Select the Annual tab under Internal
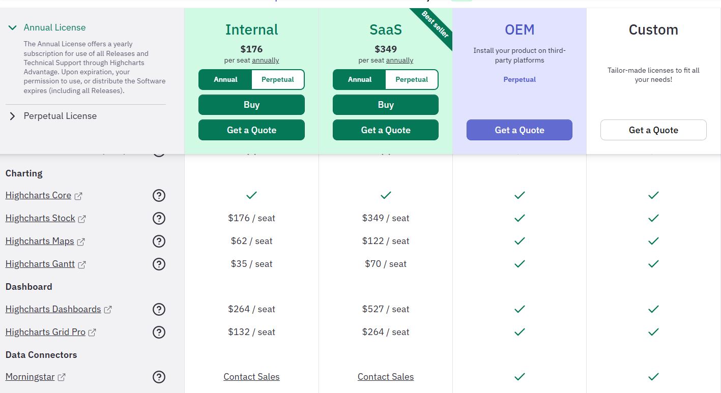 tap(226, 79)
